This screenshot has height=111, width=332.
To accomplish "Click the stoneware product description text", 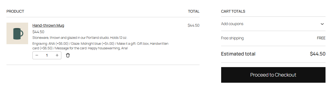I will [x=80, y=38].
